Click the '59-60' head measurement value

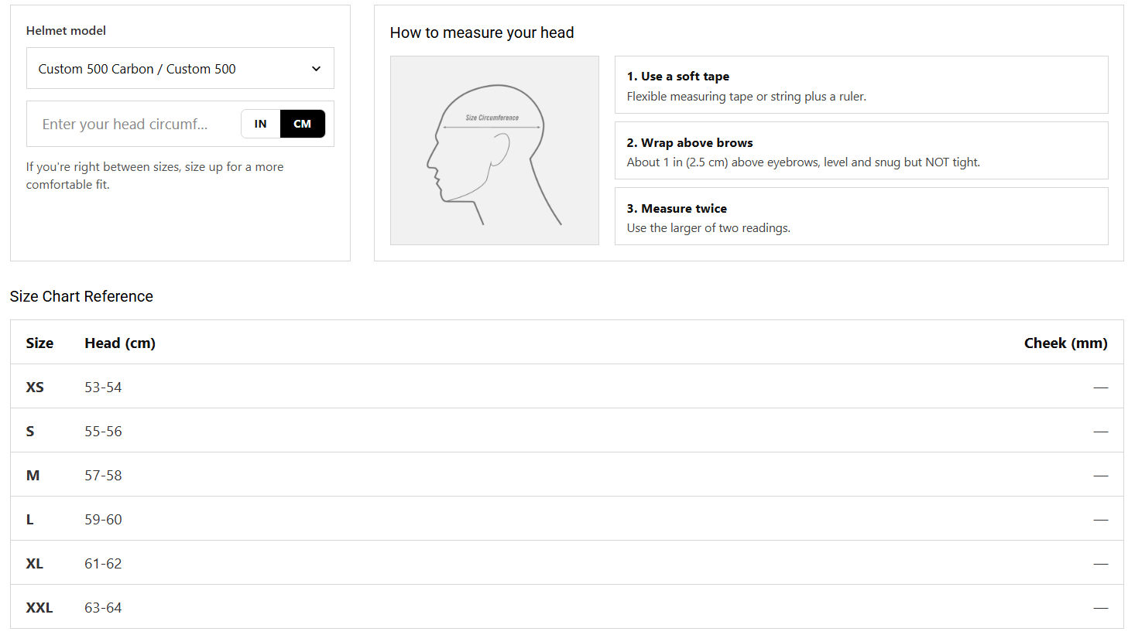(x=103, y=519)
